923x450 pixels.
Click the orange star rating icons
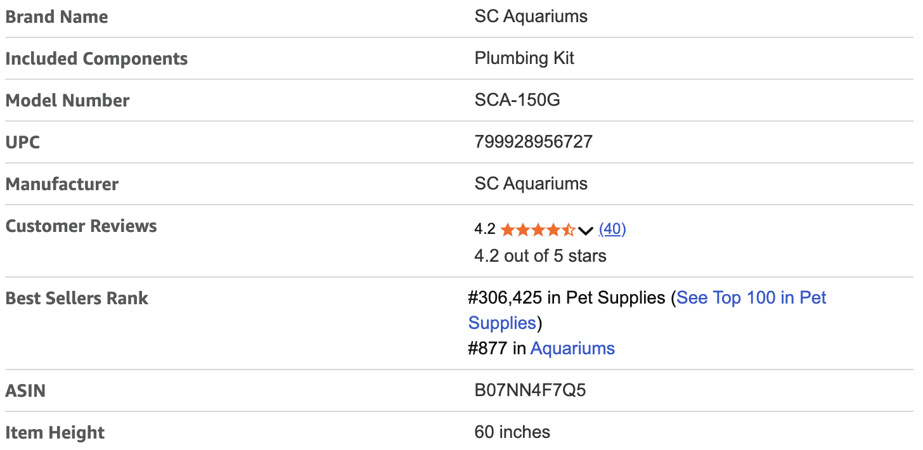pos(537,230)
